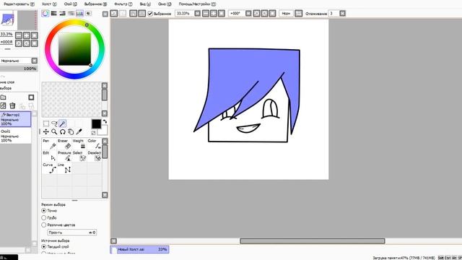Image resolution: width=462 pixels, height=260 pixels.
Task: Open the Сглаживание stabilizer value dropdown
Action: 342,13
